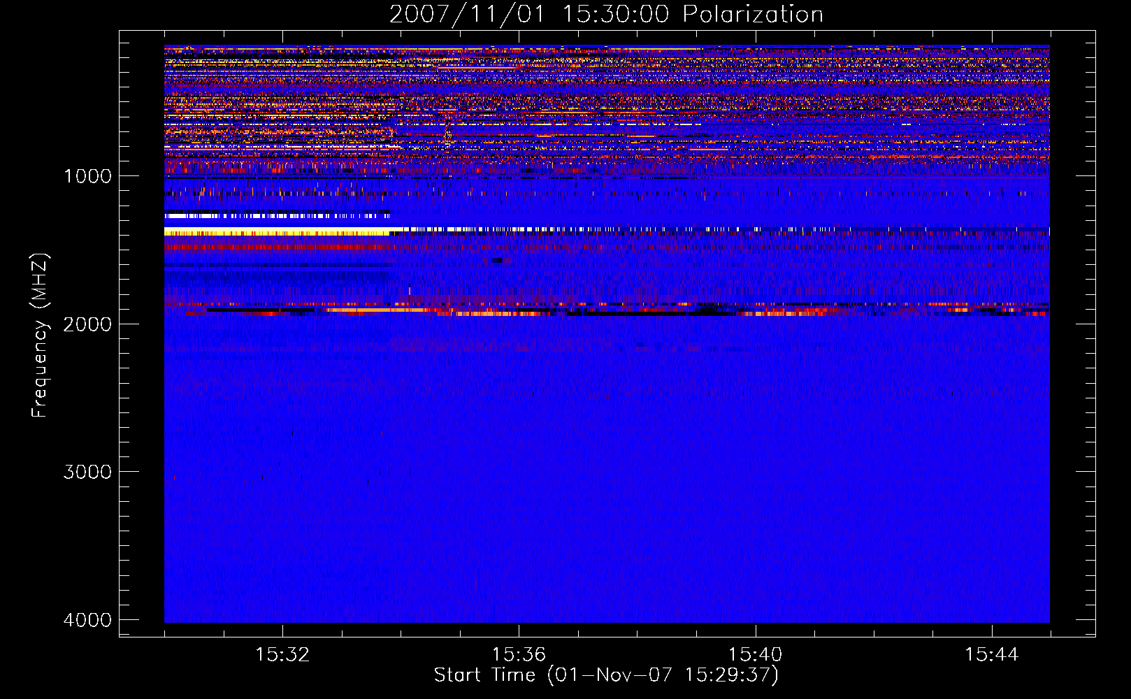Click the bright yellow emission band near 1400 MHz
Viewport: 1131px width, 699px height.
(x=278, y=231)
